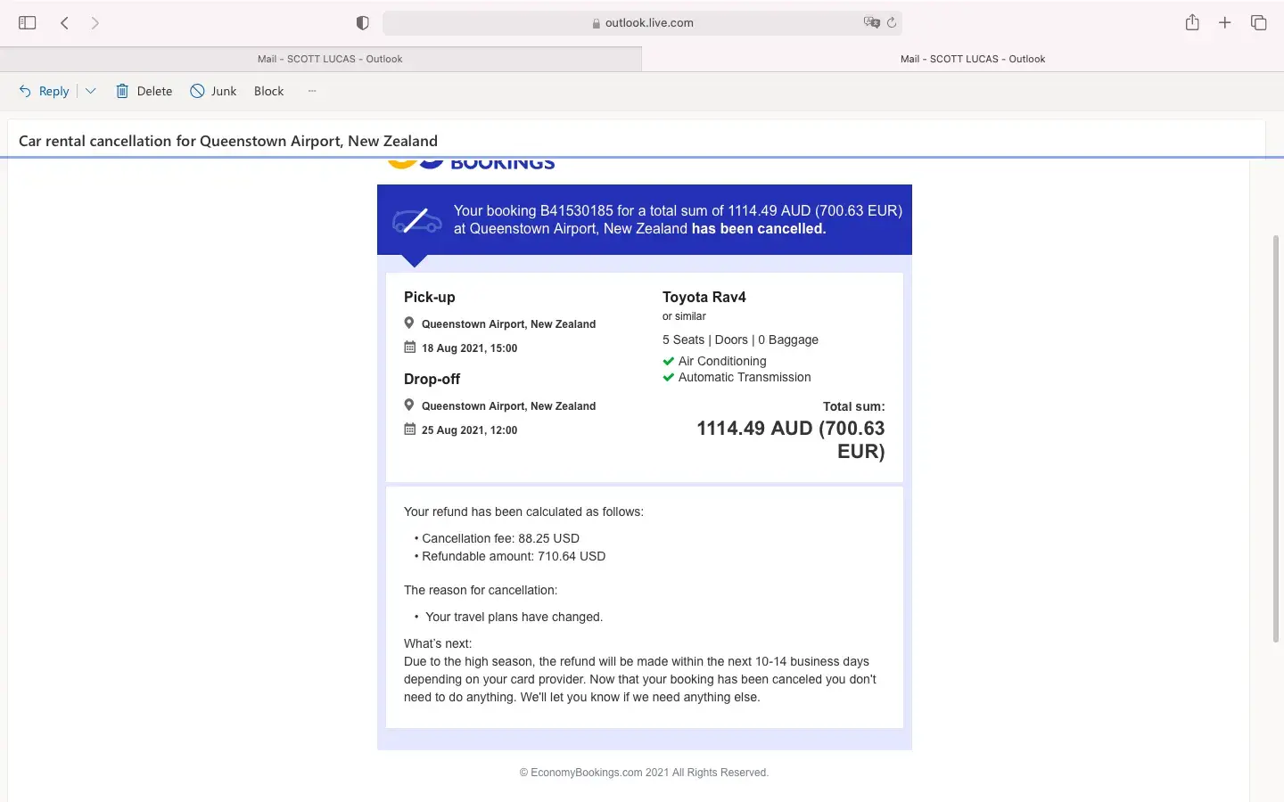Viewport: 1284px width, 802px height.
Task: Click the translate page icon in address bar
Action: point(871,23)
